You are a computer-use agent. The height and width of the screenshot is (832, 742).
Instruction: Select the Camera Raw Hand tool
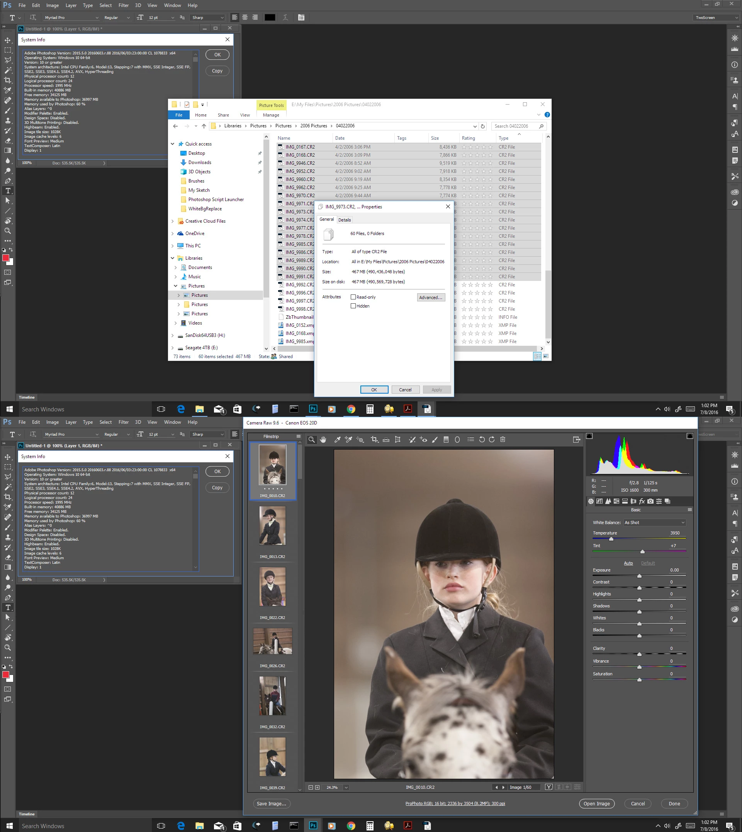323,440
